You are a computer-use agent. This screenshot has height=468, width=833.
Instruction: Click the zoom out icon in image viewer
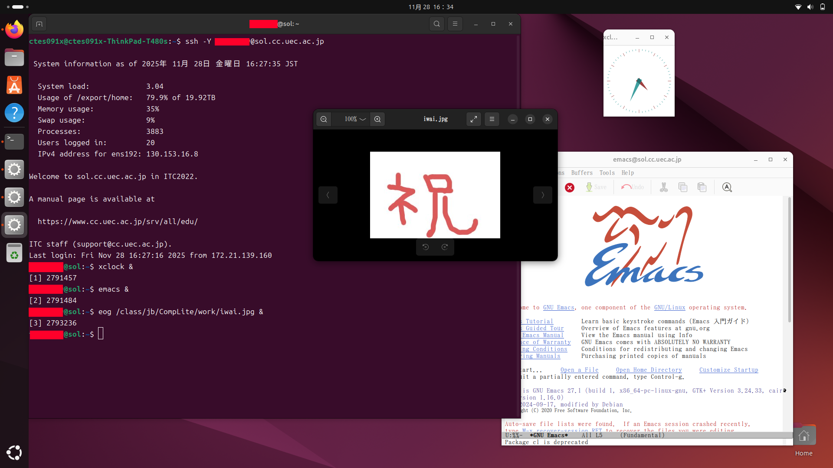[324, 119]
